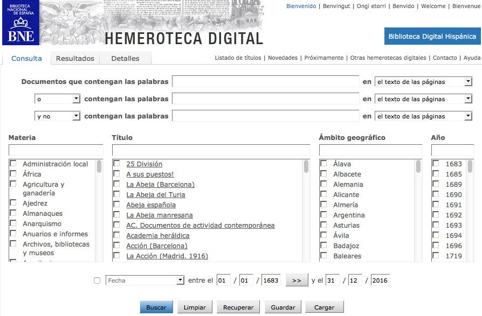Open La Abeja manresana link

(160, 215)
